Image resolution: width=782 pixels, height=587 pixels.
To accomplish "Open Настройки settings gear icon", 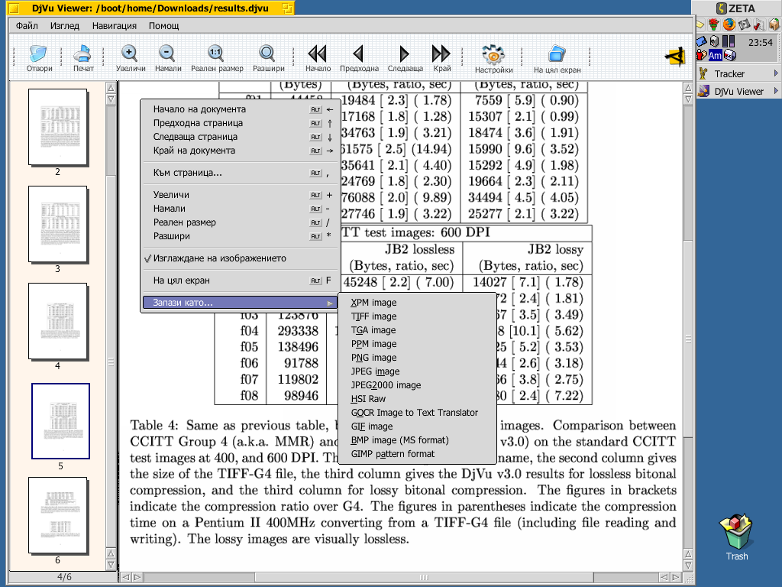I will [x=493, y=54].
